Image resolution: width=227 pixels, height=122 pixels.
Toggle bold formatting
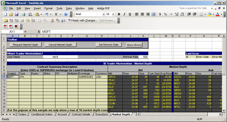119,14
